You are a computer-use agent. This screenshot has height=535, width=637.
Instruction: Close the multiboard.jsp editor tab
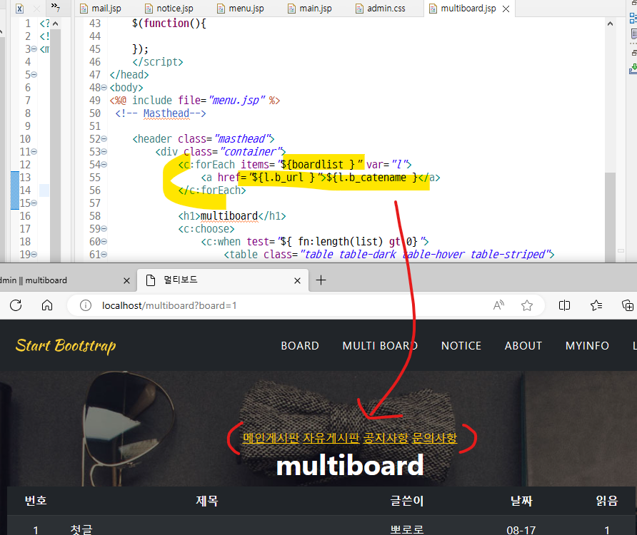[x=506, y=9]
